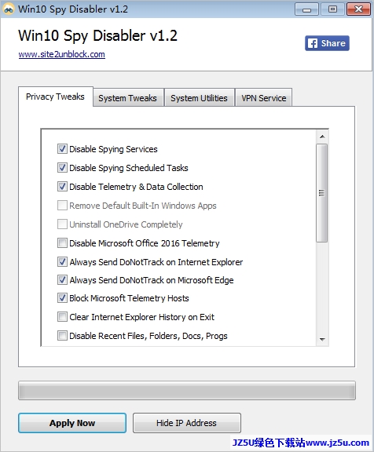Uncheck Disable Spying Services
Image resolution: width=374 pixels, height=452 pixels.
coord(62,149)
